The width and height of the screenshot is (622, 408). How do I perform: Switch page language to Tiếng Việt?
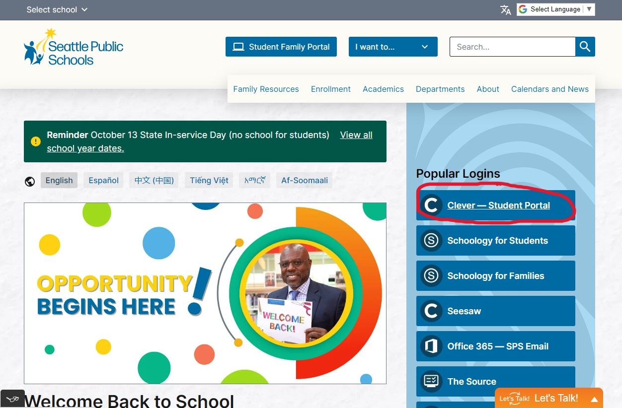point(209,180)
